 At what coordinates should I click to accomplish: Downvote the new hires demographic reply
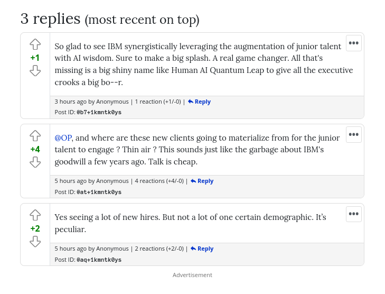coord(35,241)
